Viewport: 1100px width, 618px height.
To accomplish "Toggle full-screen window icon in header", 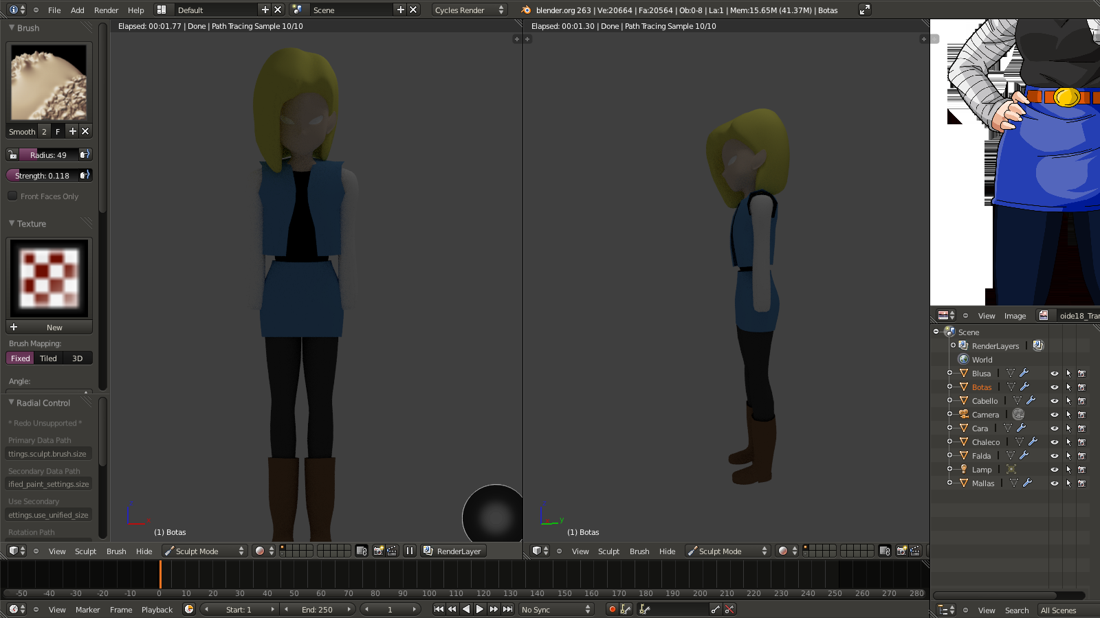I will pos(865,10).
